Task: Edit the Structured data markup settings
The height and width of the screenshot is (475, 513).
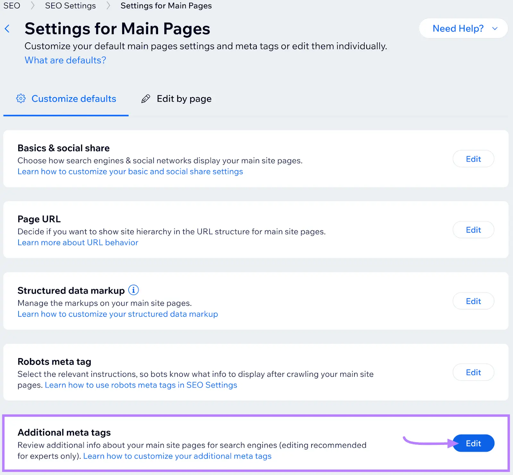Action: [473, 301]
